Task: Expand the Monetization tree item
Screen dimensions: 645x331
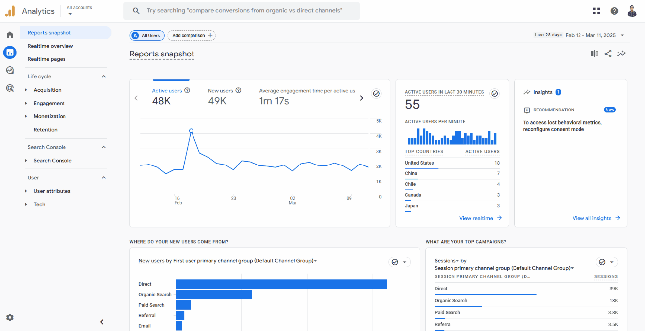Action: tap(26, 116)
